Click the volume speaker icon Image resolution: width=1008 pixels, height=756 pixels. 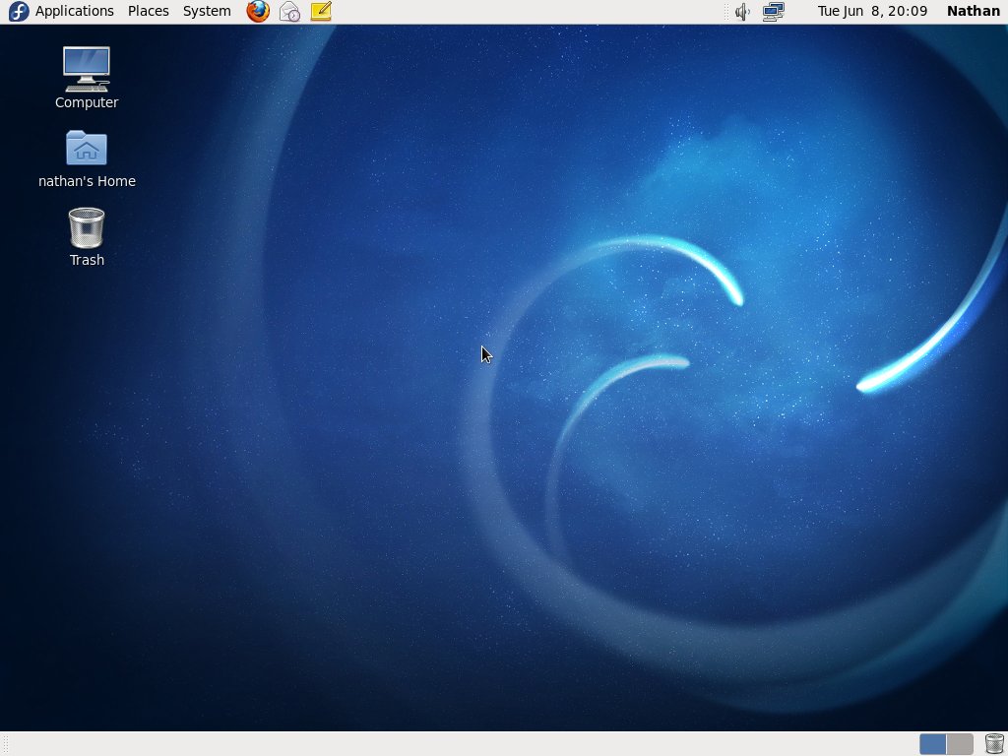(x=743, y=12)
